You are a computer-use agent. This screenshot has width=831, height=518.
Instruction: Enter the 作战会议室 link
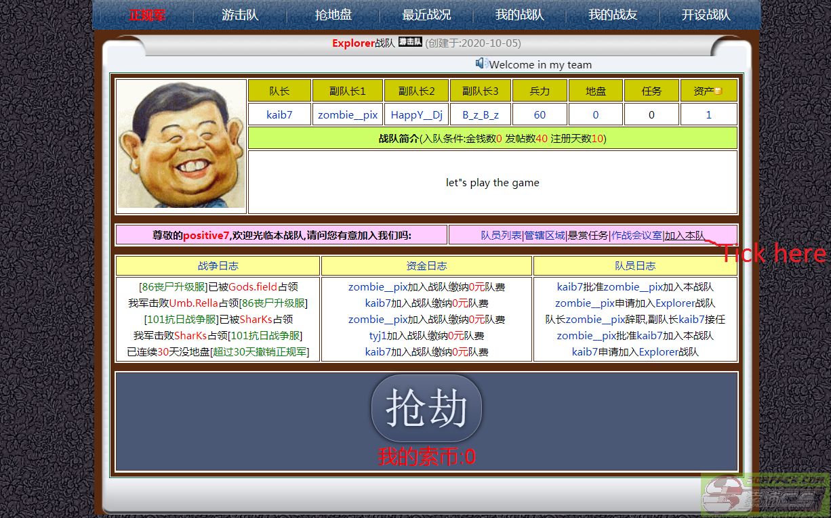pyautogui.click(x=636, y=236)
